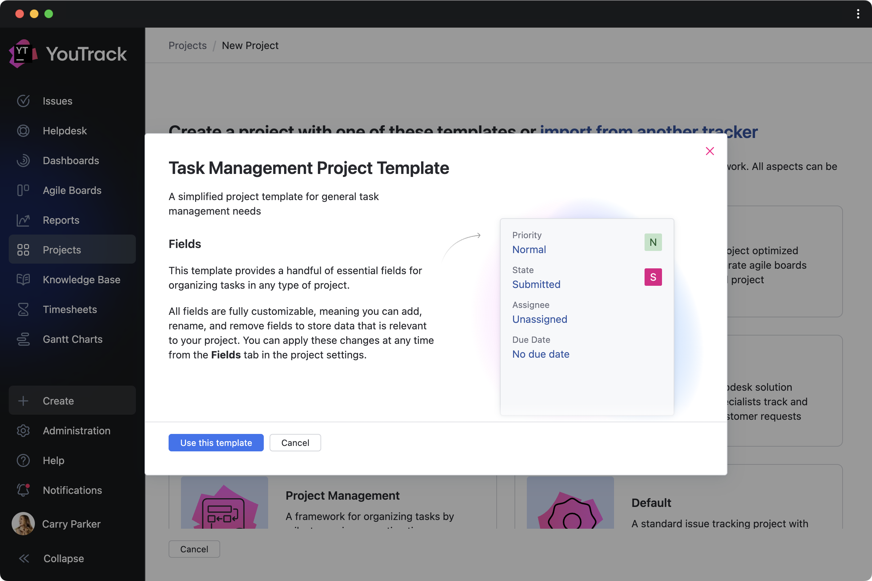Click the Knowledge Base book icon
Image resolution: width=872 pixels, height=581 pixels.
tap(23, 279)
